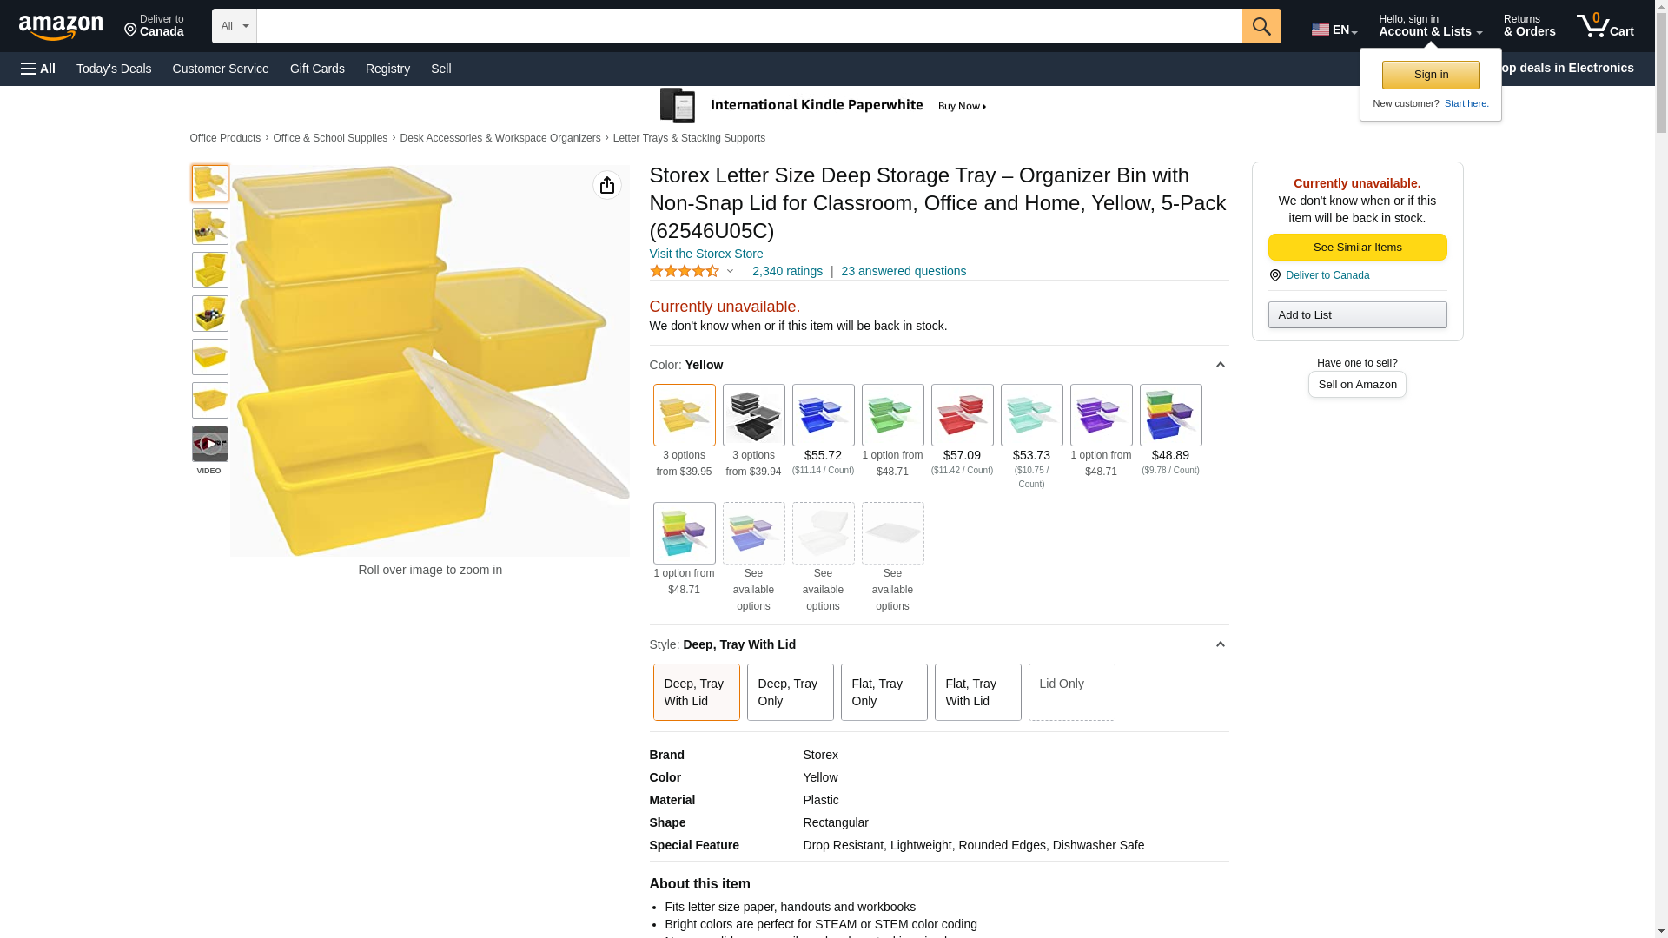Open the All hamburger menu
The width and height of the screenshot is (1668, 938).
coord(38,69)
